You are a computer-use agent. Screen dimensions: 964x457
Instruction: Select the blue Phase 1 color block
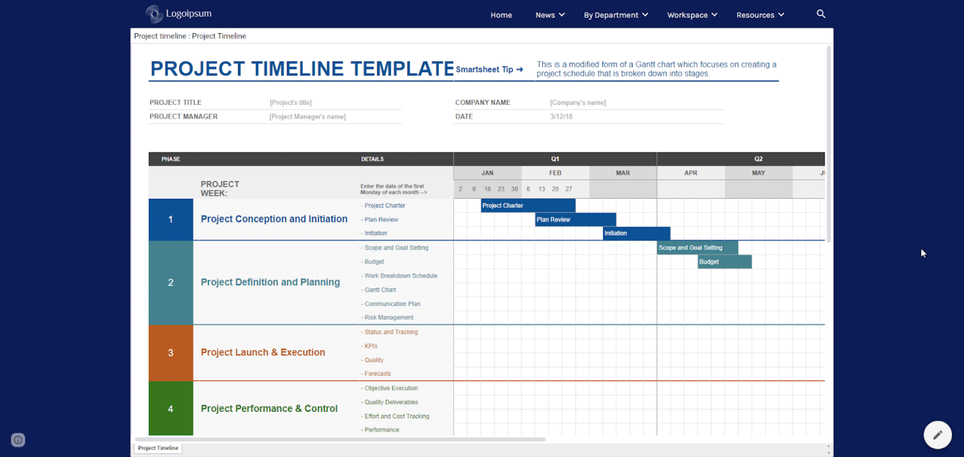click(x=170, y=219)
